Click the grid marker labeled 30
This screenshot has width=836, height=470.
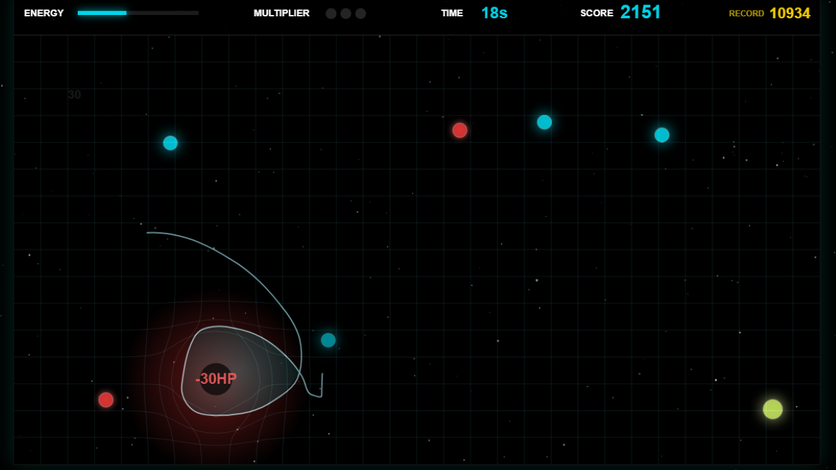[74, 95]
